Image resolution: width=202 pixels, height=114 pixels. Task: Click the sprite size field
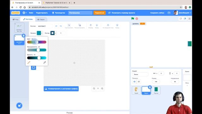click(156, 82)
